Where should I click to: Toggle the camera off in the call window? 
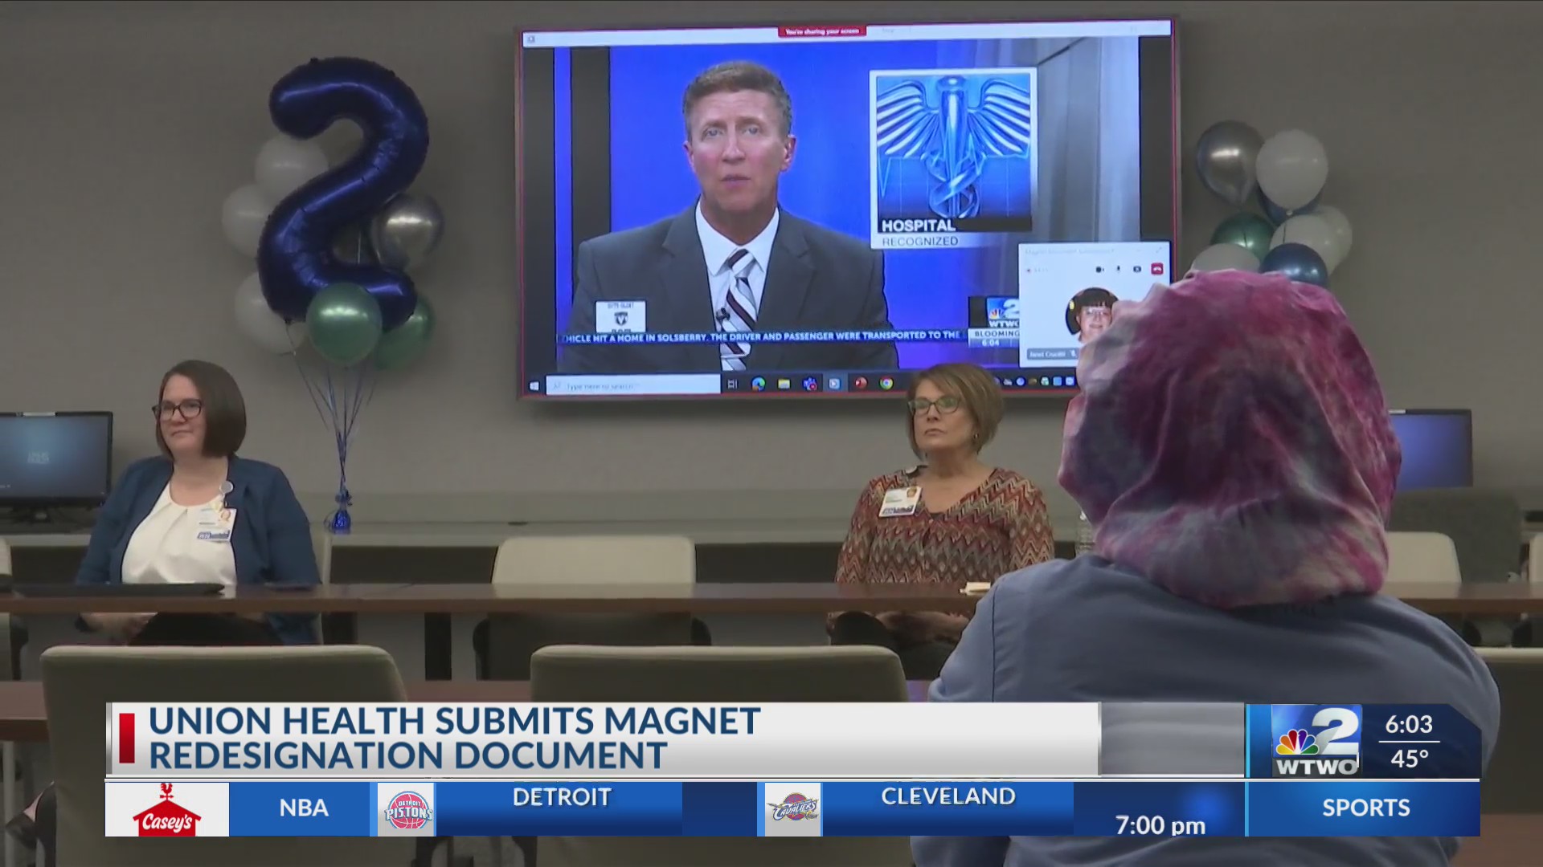[1100, 269]
